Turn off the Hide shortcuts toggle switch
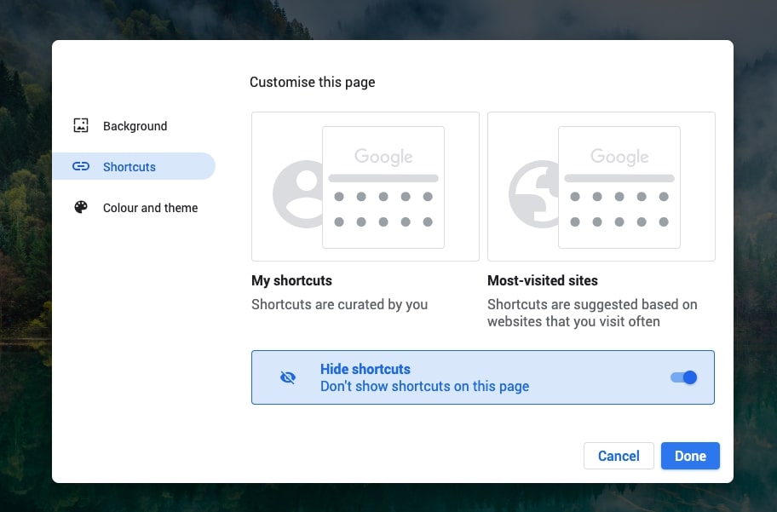Screen dimensions: 777x512 click(684, 377)
